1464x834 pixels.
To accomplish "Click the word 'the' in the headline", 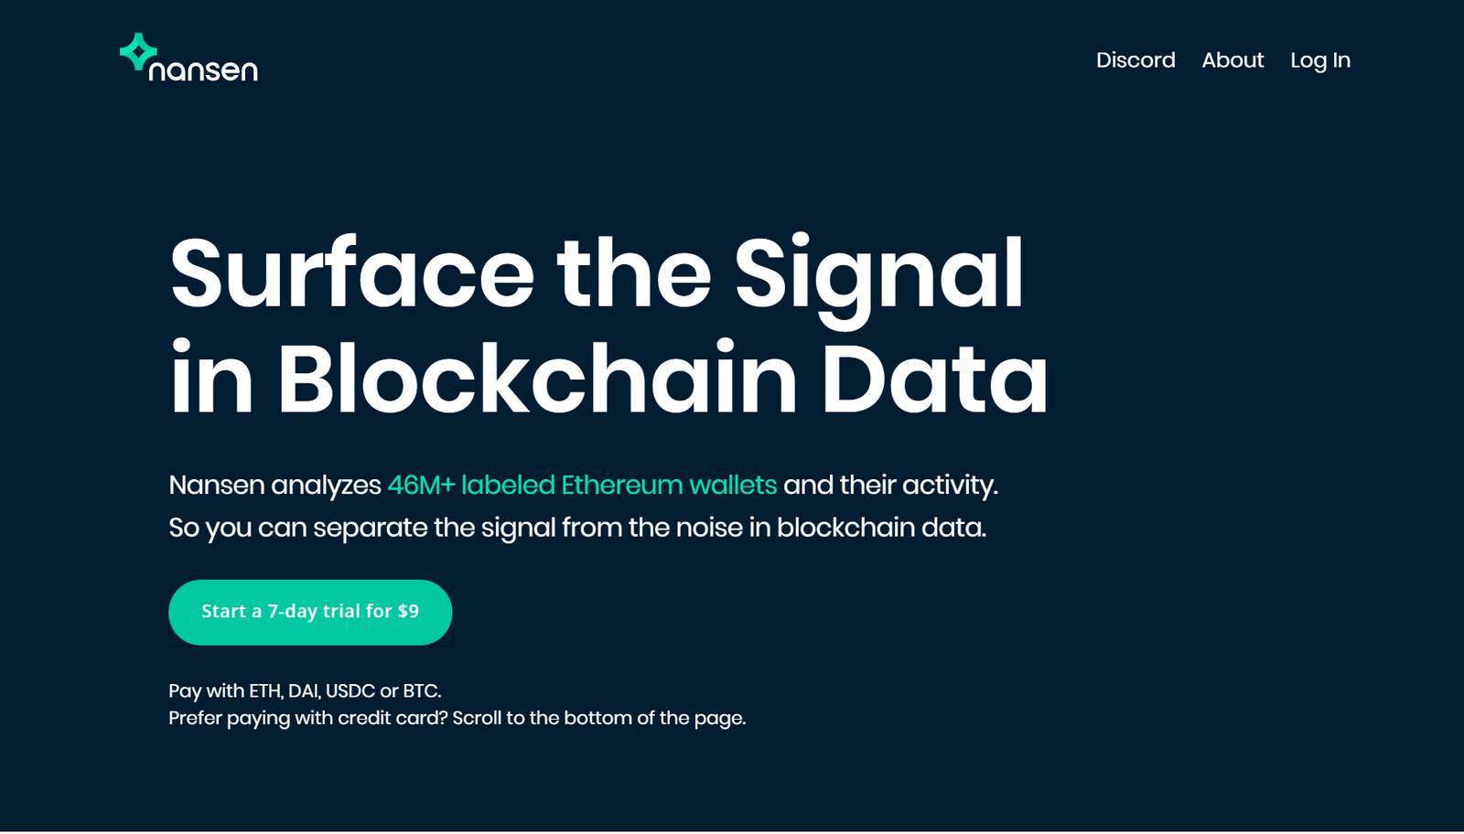I will (x=634, y=273).
